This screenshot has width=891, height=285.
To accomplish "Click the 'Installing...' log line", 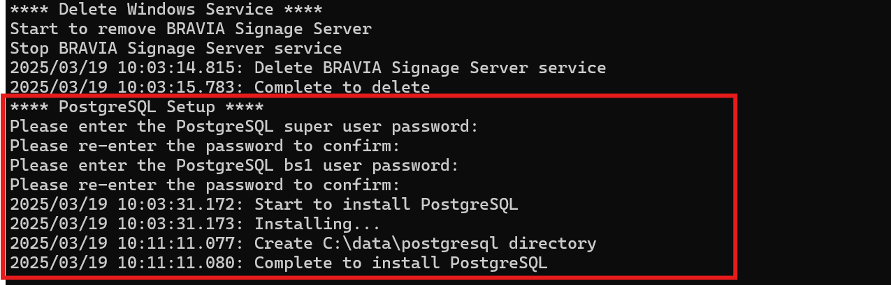I will pos(196,224).
